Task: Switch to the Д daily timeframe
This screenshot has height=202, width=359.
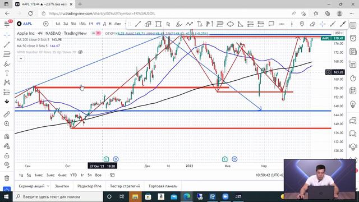Action: coord(104,24)
